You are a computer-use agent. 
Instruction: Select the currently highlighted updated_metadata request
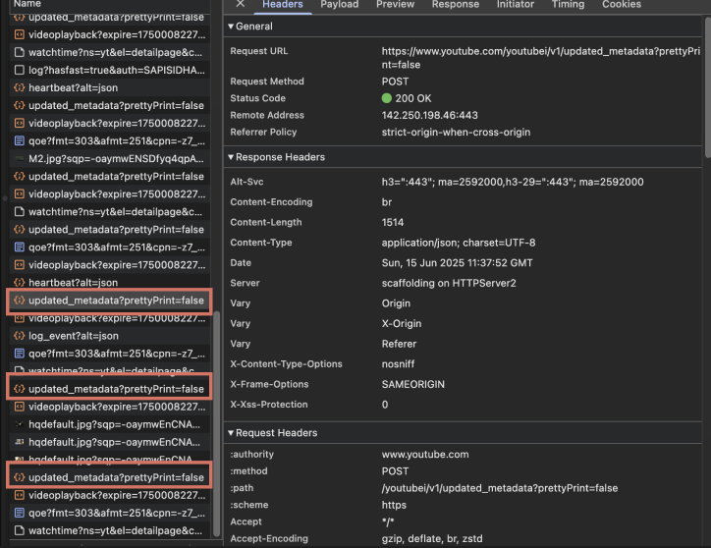pyautogui.click(x=109, y=301)
